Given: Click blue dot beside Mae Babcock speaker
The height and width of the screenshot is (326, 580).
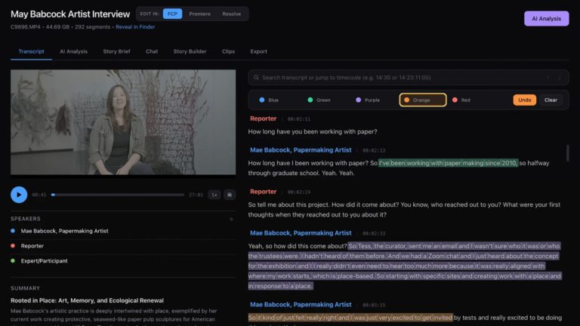Looking at the screenshot, I should click(13, 231).
